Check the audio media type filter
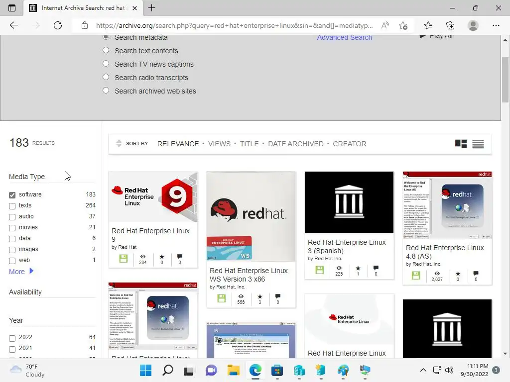Viewport: 510px width, 382px height. pyautogui.click(x=12, y=217)
